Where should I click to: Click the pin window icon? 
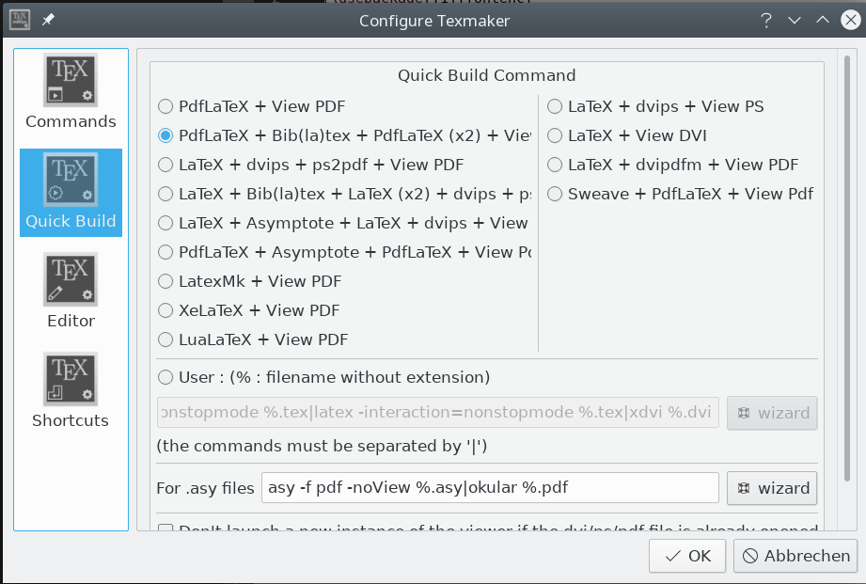tap(48, 20)
